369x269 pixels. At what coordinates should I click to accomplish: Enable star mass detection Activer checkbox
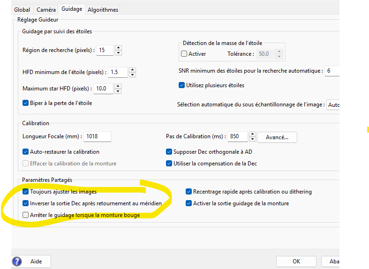[184, 53]
